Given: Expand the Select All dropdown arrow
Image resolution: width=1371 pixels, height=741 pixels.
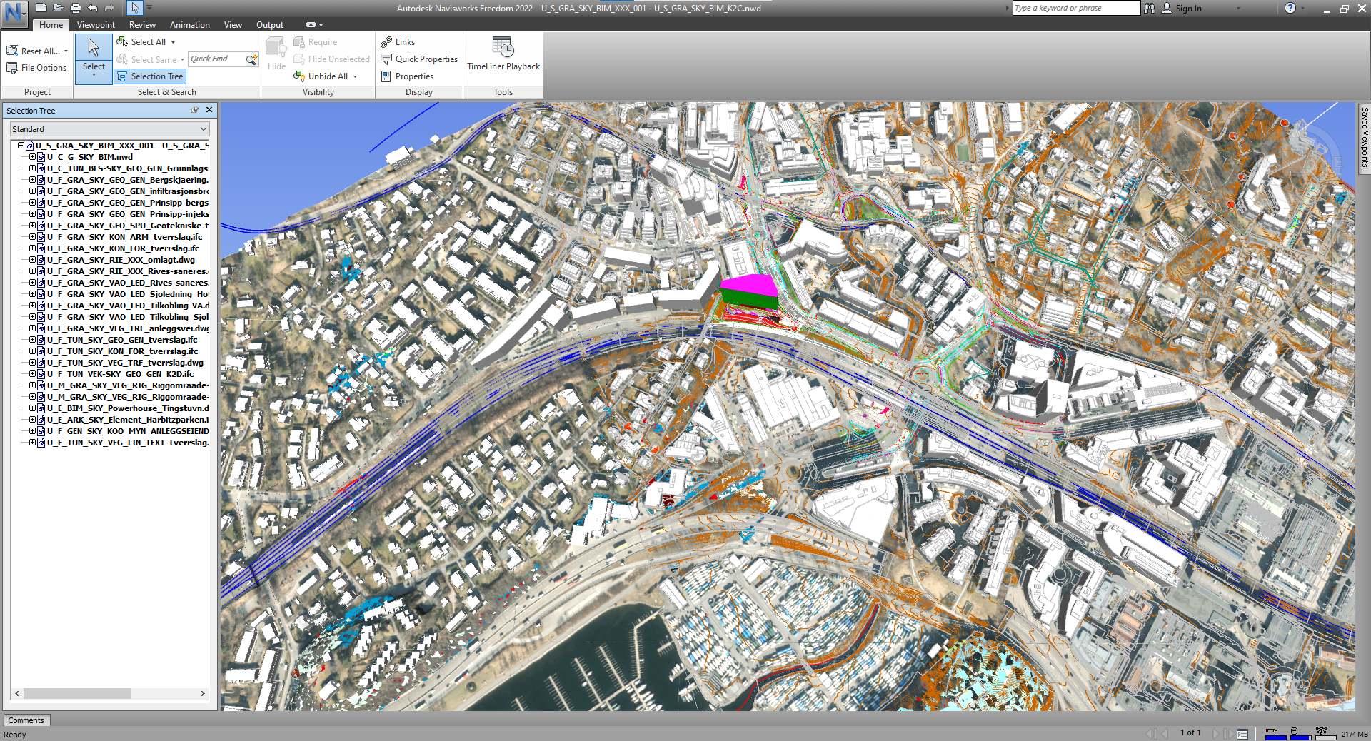Looking at the screenshot, I should [x=173, y=42].
